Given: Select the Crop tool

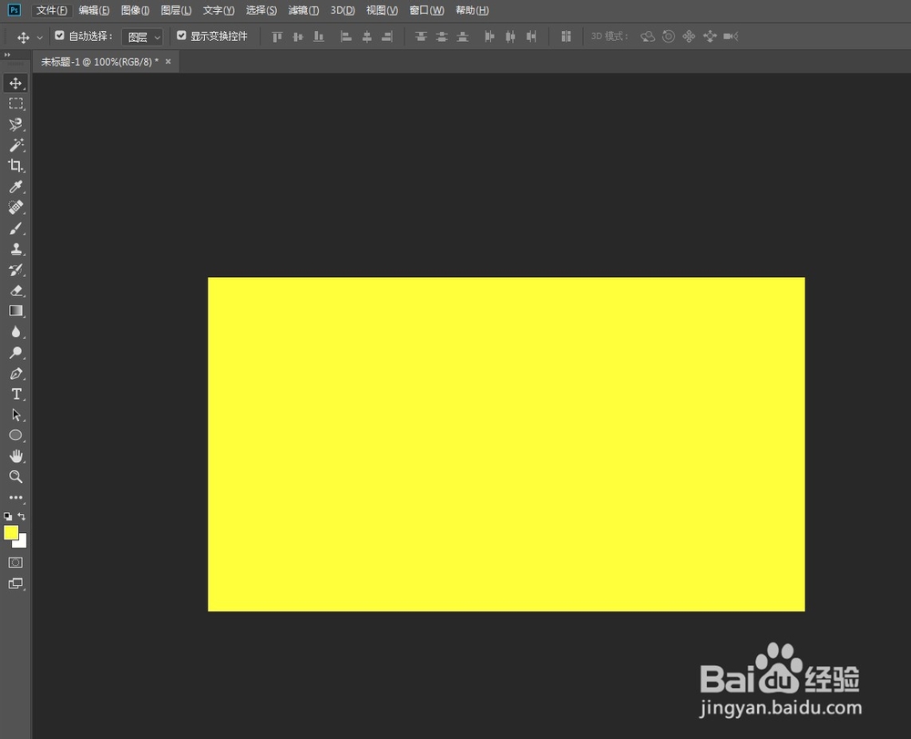Looking at the screenshot, I should (15, 166).
